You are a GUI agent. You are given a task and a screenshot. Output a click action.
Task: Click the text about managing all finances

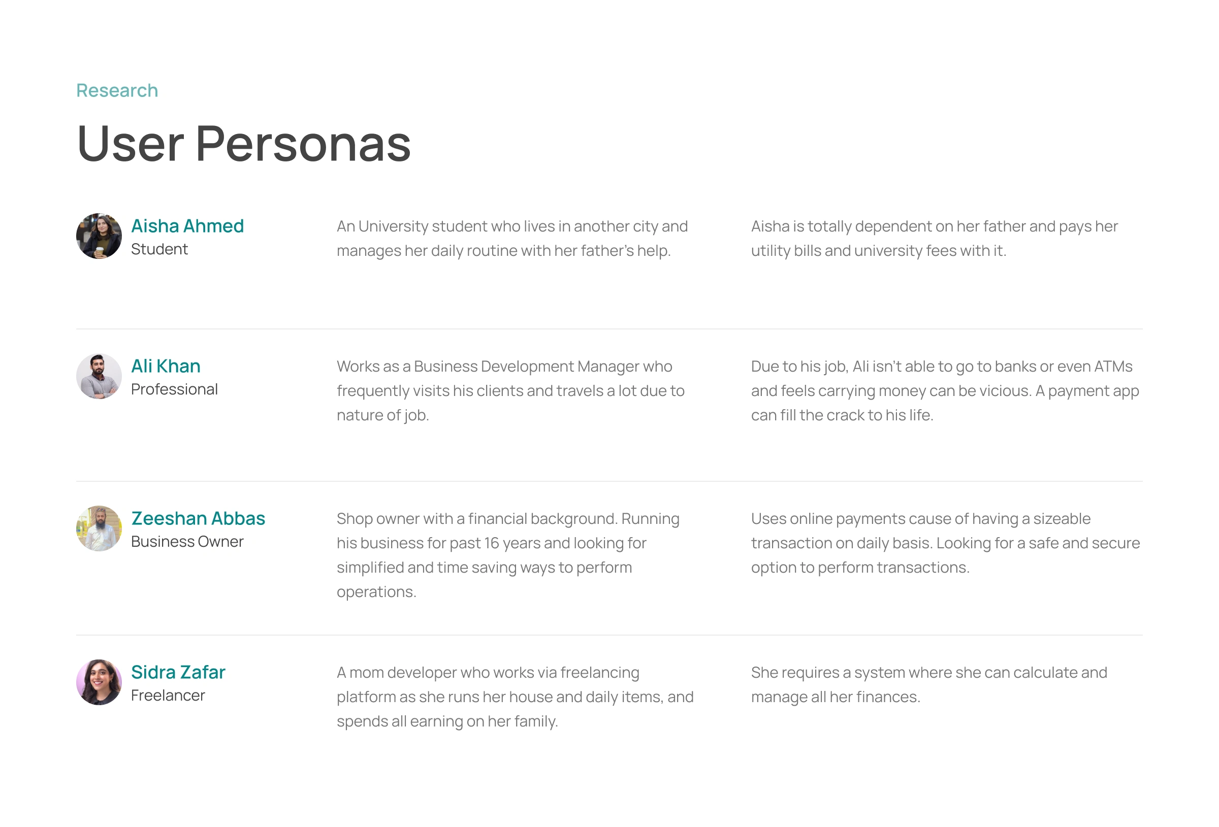point(928,684)
